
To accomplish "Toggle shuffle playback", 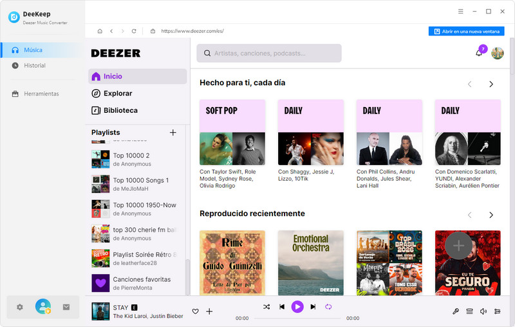I will pyautogui.click(x=267, y=307).
